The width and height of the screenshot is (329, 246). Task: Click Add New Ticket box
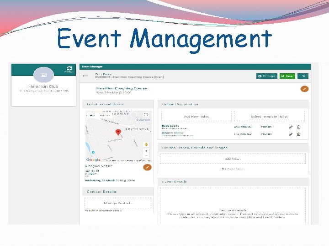point(196,116)
